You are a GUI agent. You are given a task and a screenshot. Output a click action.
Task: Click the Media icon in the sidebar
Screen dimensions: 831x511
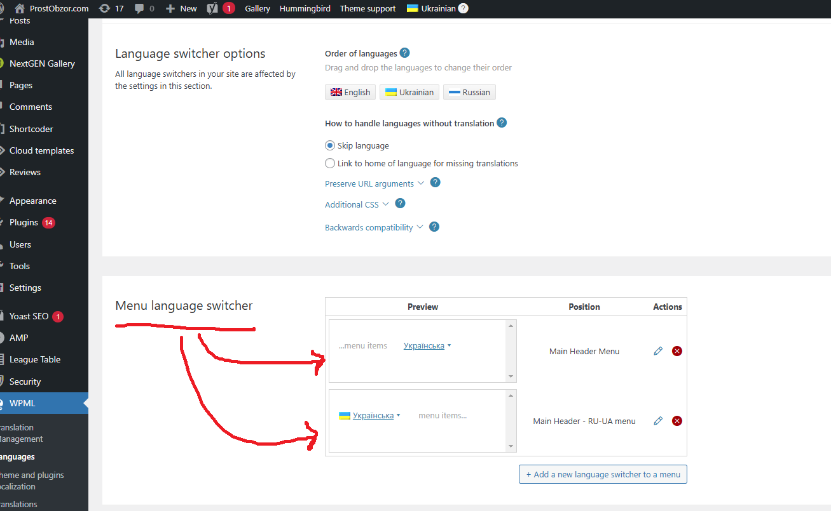[3, 42]
